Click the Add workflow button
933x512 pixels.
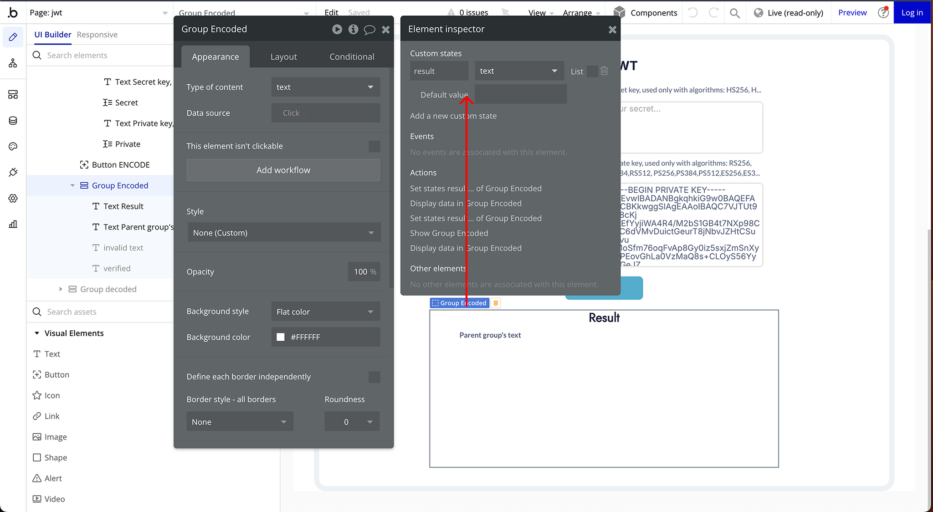point(283,169)
